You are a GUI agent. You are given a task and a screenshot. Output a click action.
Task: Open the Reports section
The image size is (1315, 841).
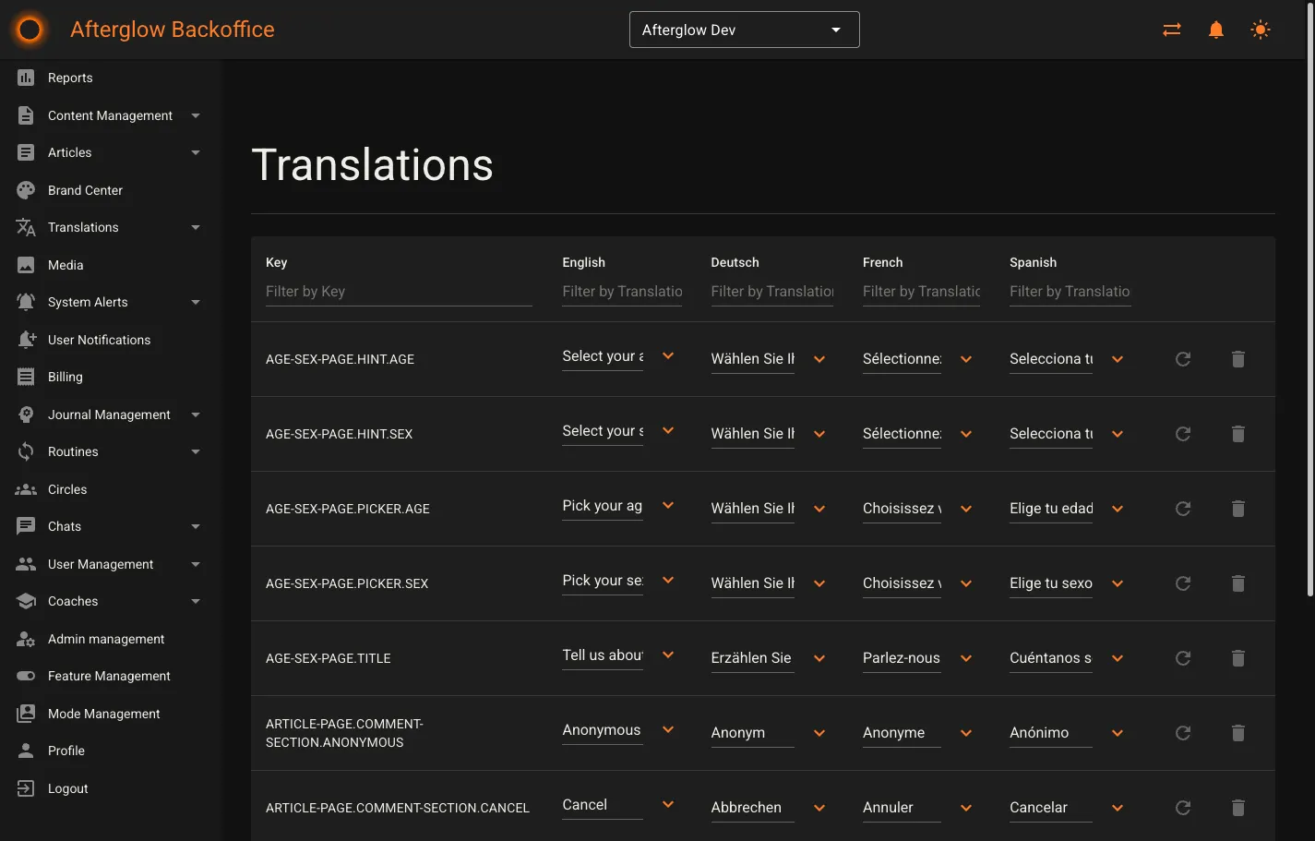[x=70, y=78]
